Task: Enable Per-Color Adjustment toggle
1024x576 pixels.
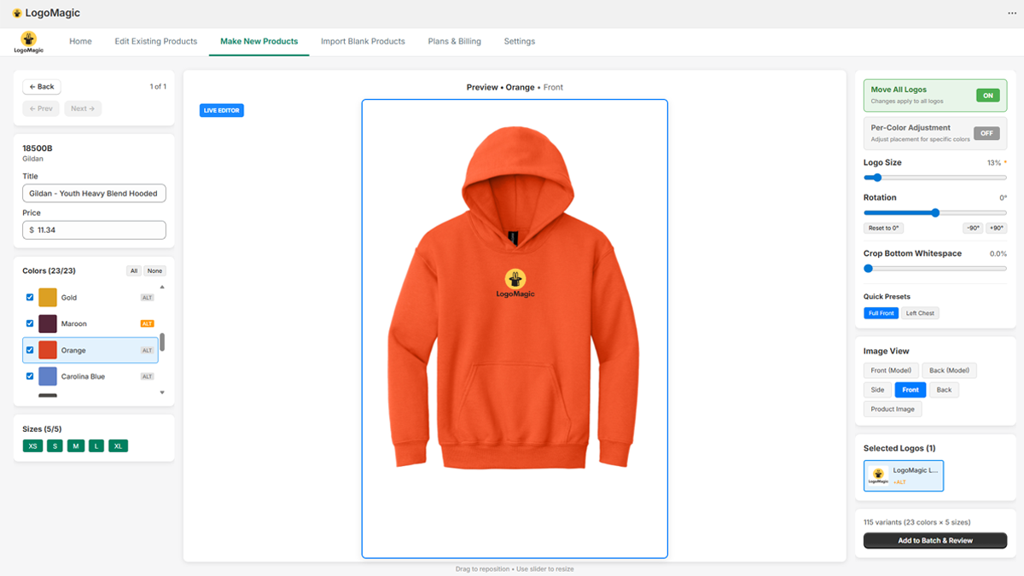Action: (x=986, y=133)
